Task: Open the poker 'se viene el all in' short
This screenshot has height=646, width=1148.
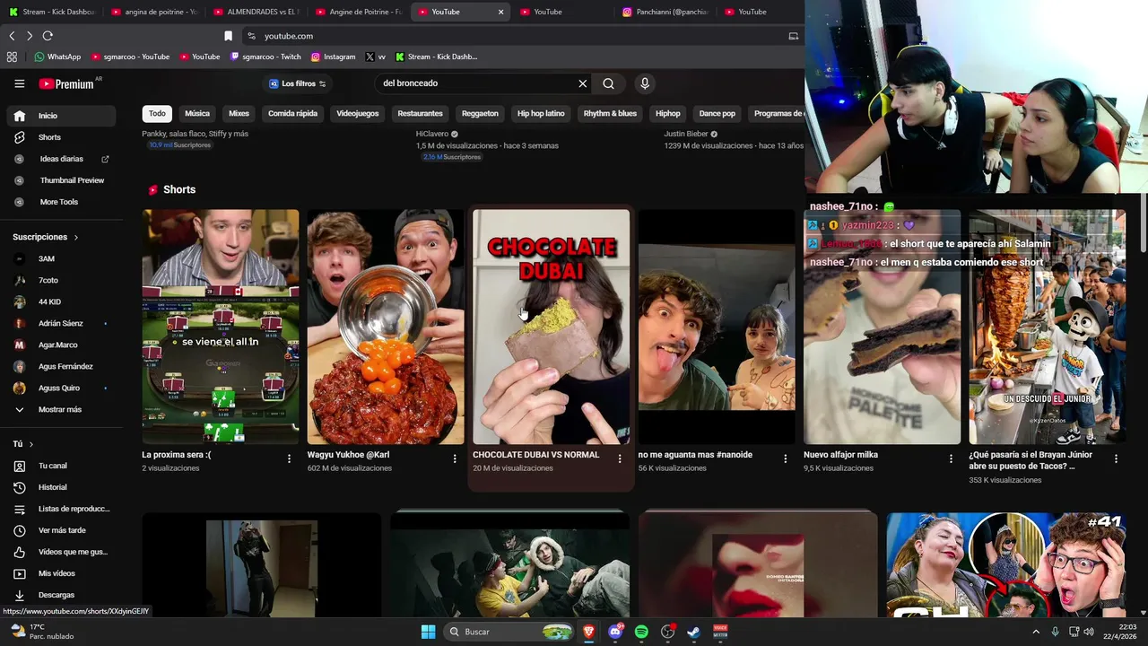Action: click(x=221, y=327)
